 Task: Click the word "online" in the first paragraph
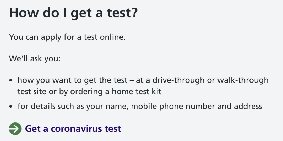pyautogui.click(x=112, y=37)
